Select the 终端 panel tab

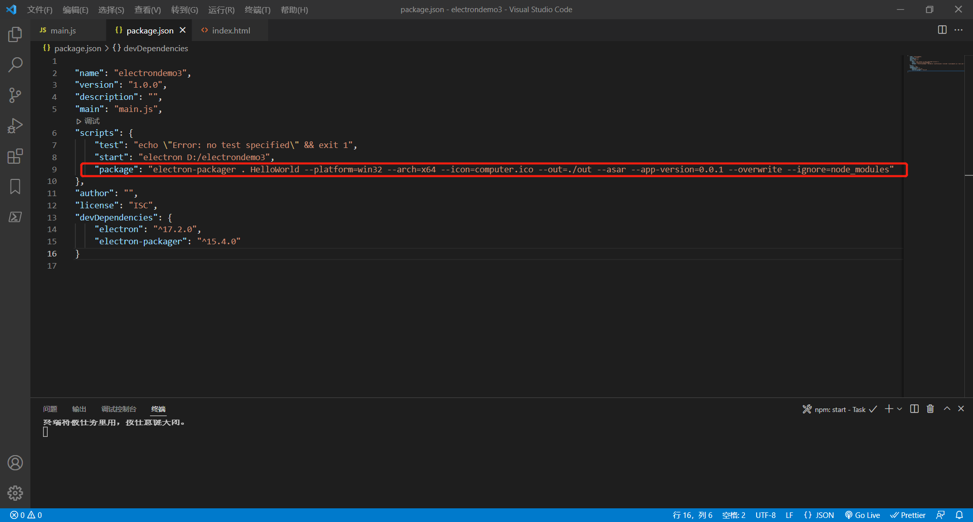coord(158,409)
